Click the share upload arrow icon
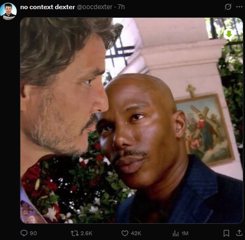This screenshot has height=240, width=245. click(239, 232)
